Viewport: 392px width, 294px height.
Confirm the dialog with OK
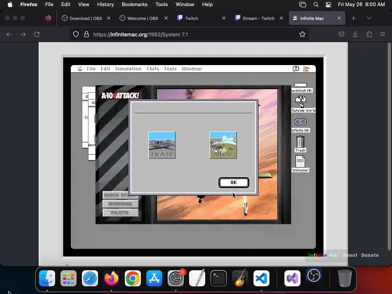coord(234,183)
